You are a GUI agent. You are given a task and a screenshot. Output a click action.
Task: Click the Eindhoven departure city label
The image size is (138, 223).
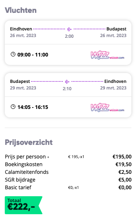(x=21, y=29)
